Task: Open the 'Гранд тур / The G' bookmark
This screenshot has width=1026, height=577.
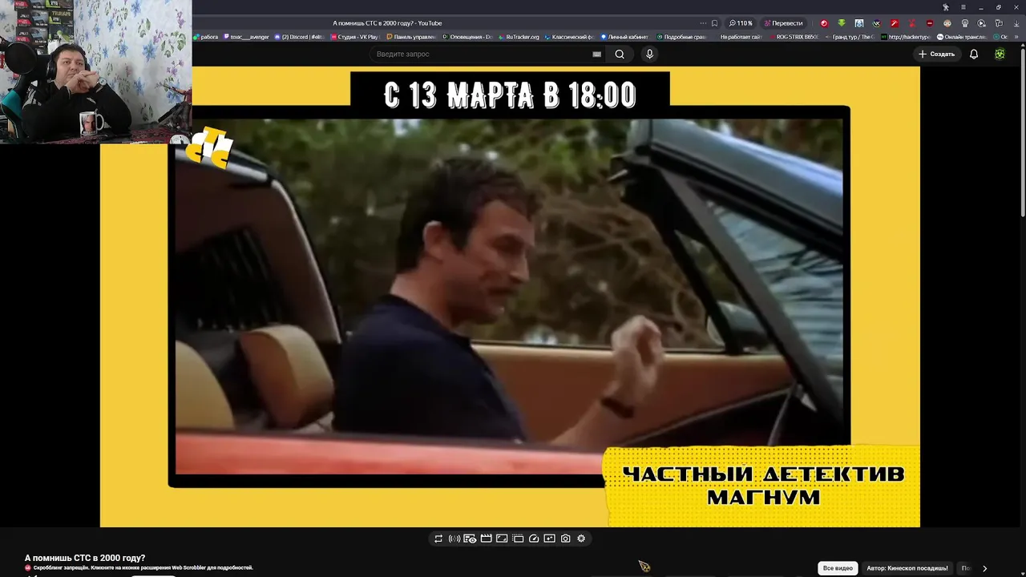Action: tap(850, 37)
